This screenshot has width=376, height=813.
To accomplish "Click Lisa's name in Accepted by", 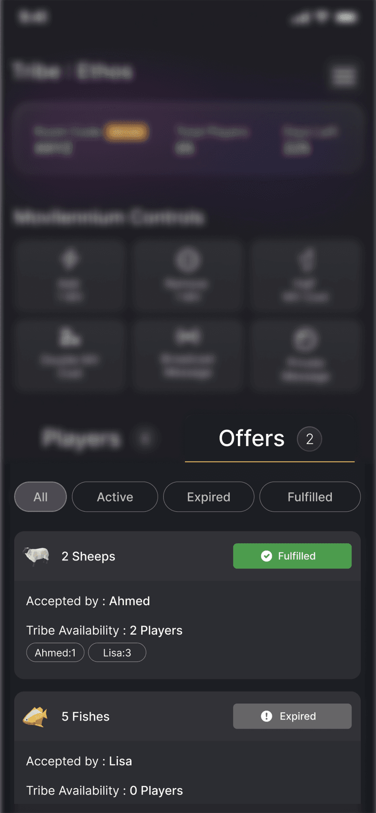I will click(x=120, y=761).
